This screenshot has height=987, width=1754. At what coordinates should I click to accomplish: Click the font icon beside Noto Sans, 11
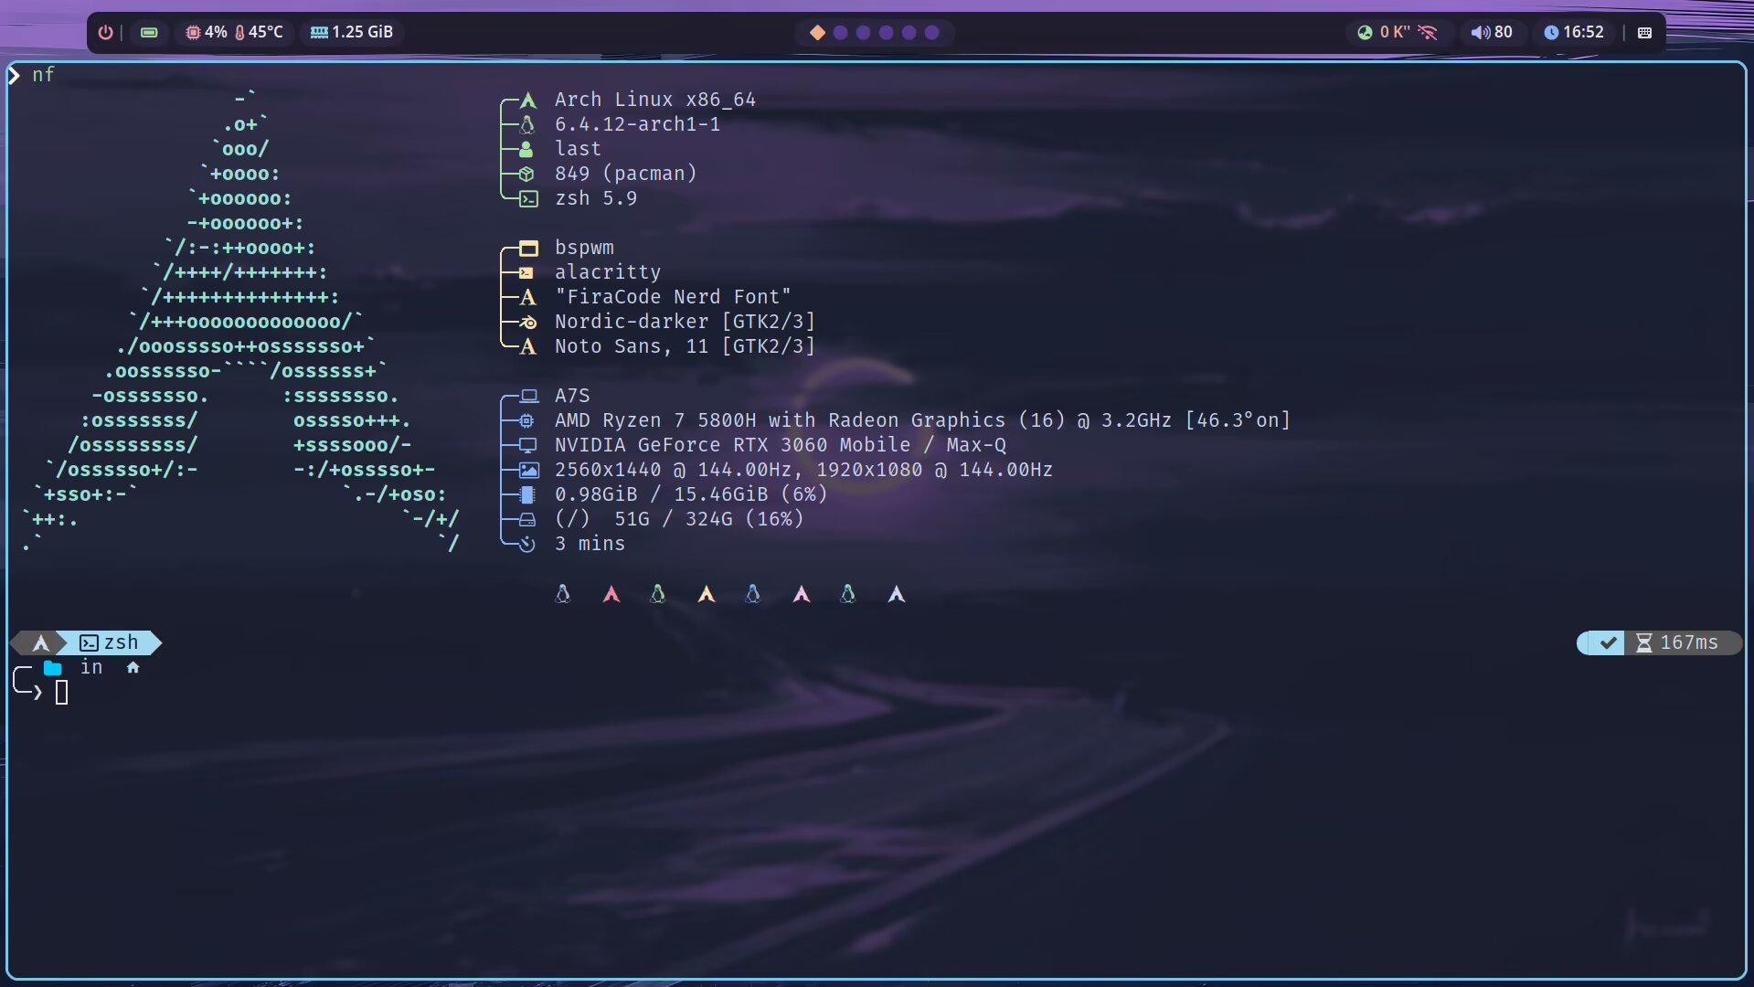(x=527, y=346)
